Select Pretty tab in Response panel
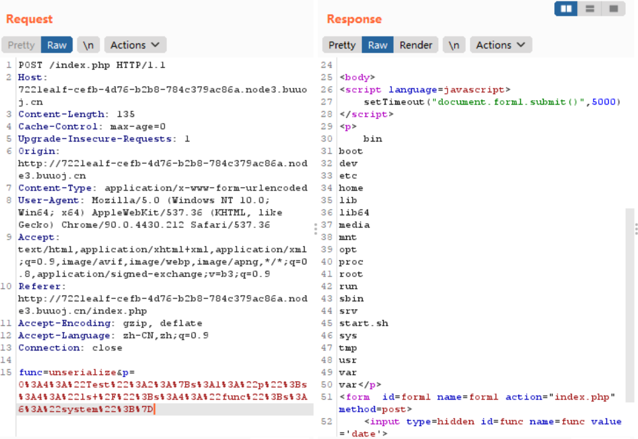The image size is (638, 439). point(342,45)
